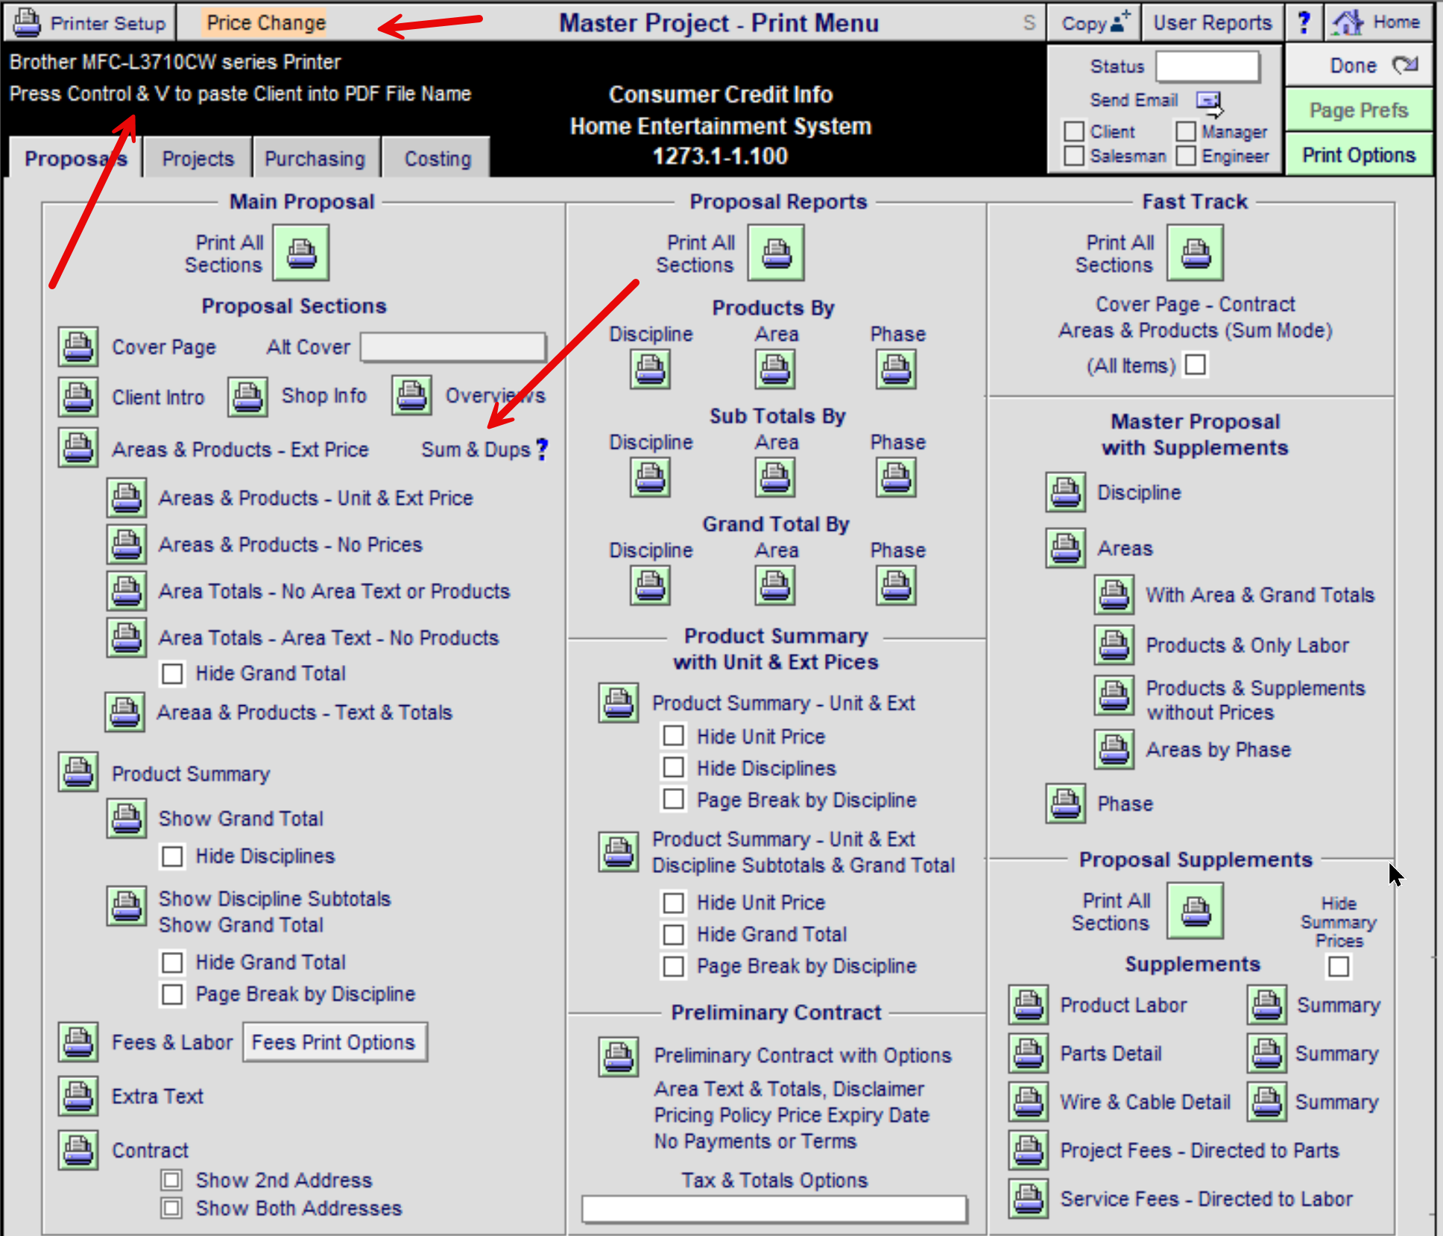Screen dimensions: 1443x1236
Task: Click the Status field
Action: coord(1207,66)
